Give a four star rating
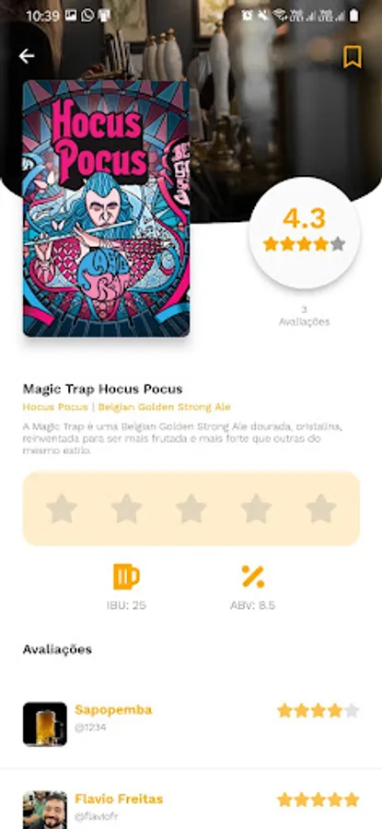The width and height of the screenshot is (382, 829). point(256,508)
